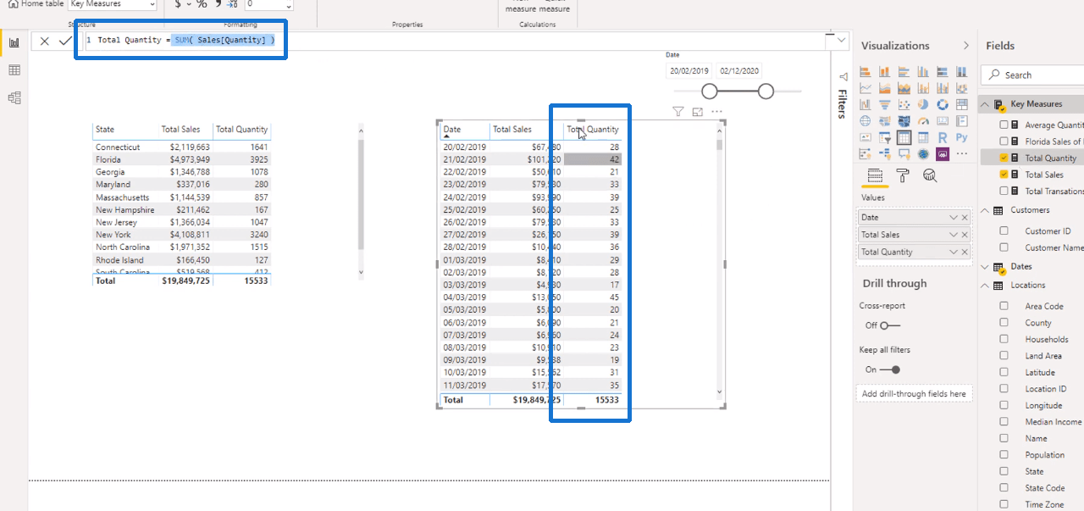This screenshot has height=511, width=1084.
Task: Select the slicer visual
Action: [884, 137]
